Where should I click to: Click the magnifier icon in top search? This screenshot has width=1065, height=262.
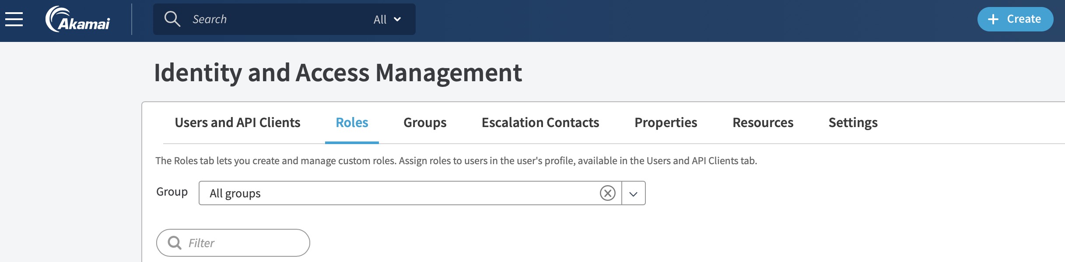click(x=172, y=19)
